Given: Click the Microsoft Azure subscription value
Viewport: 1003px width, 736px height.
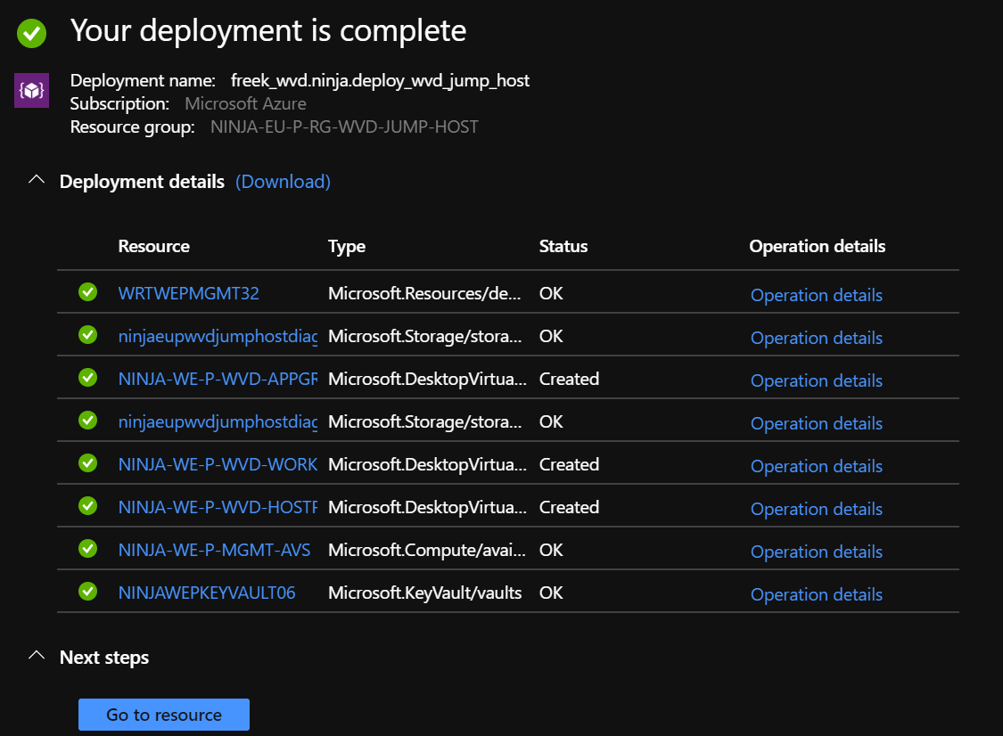Looking at the screenshot, I should pos(246,103).
